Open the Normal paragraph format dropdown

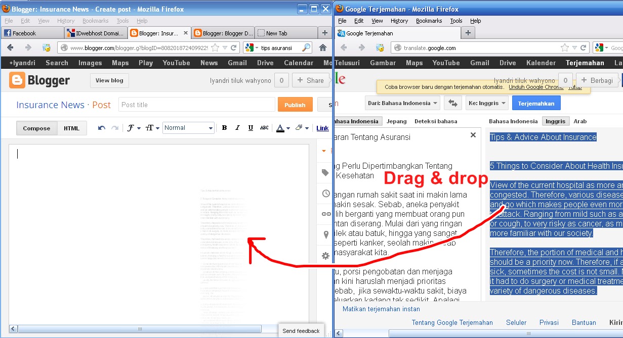[x=188, y=128]
